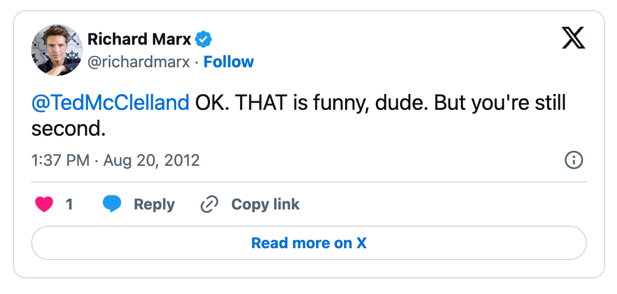Click the Aug 20, 2012 date text

coord(151,160)
